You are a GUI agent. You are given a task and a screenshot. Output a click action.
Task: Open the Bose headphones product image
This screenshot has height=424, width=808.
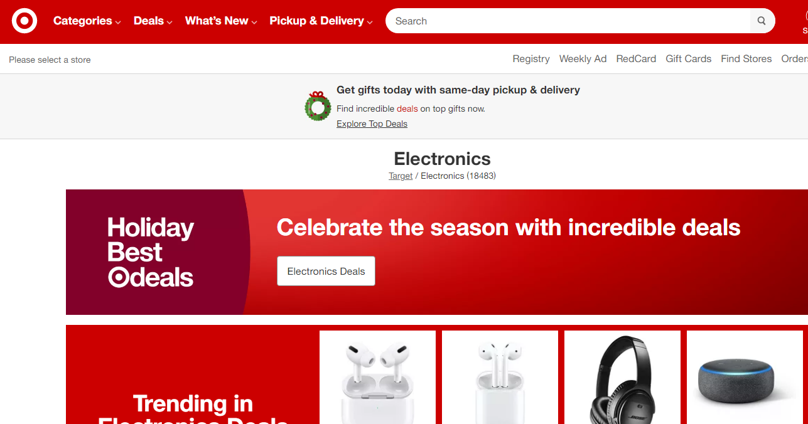tap(622, 378)
